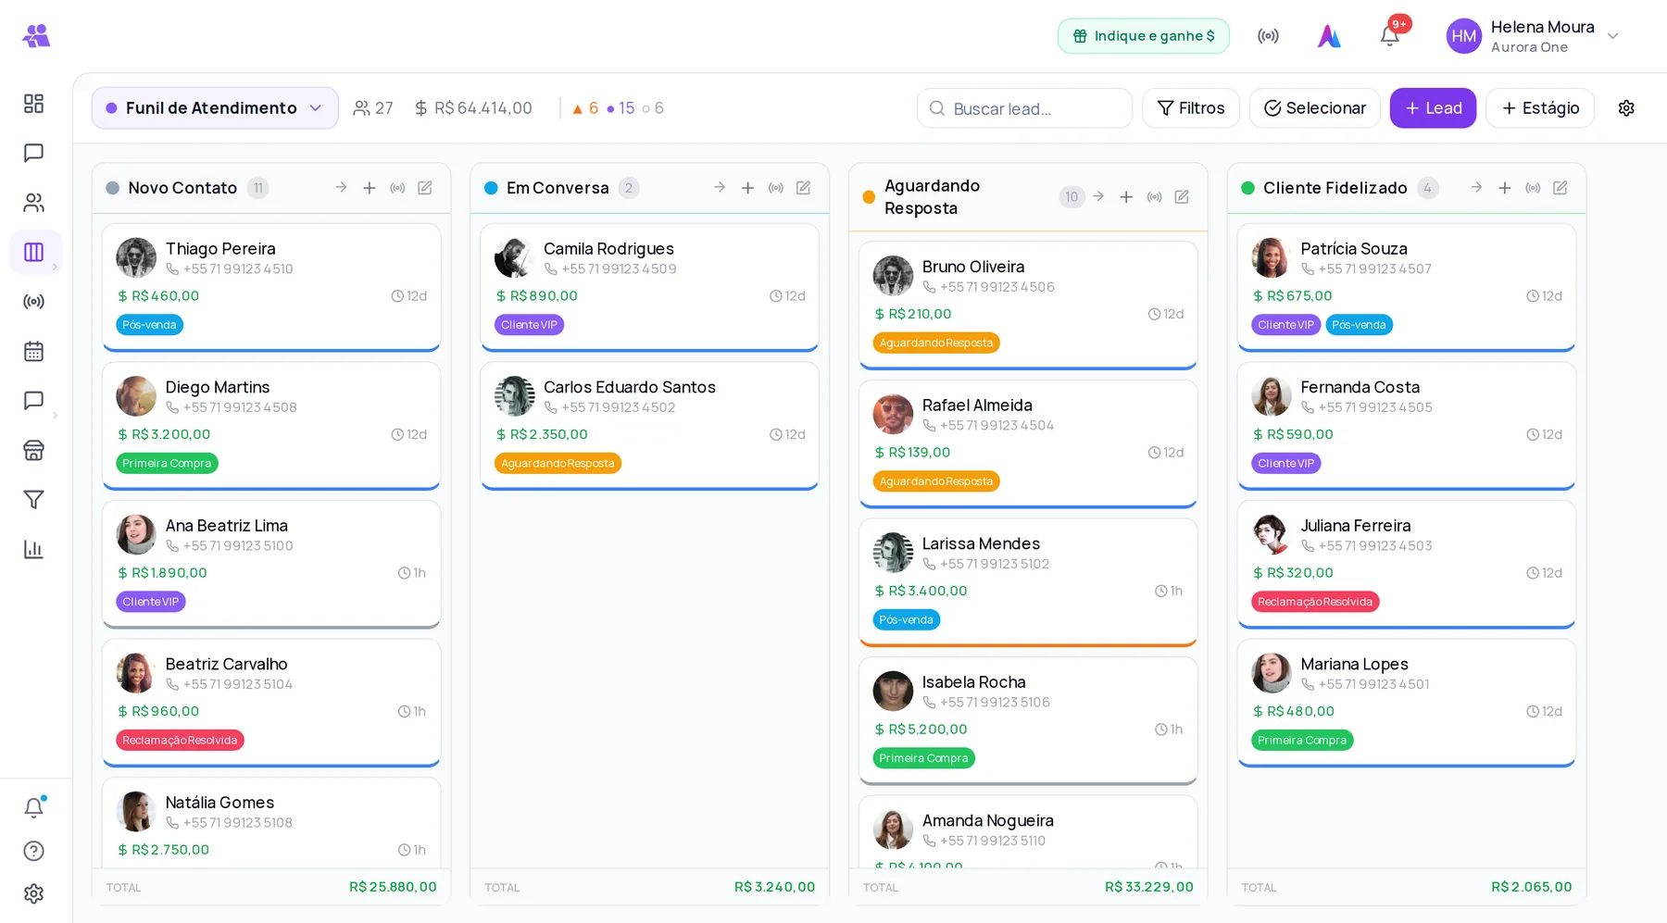Open the contacts people icon in sidebar

pos(33,202)
